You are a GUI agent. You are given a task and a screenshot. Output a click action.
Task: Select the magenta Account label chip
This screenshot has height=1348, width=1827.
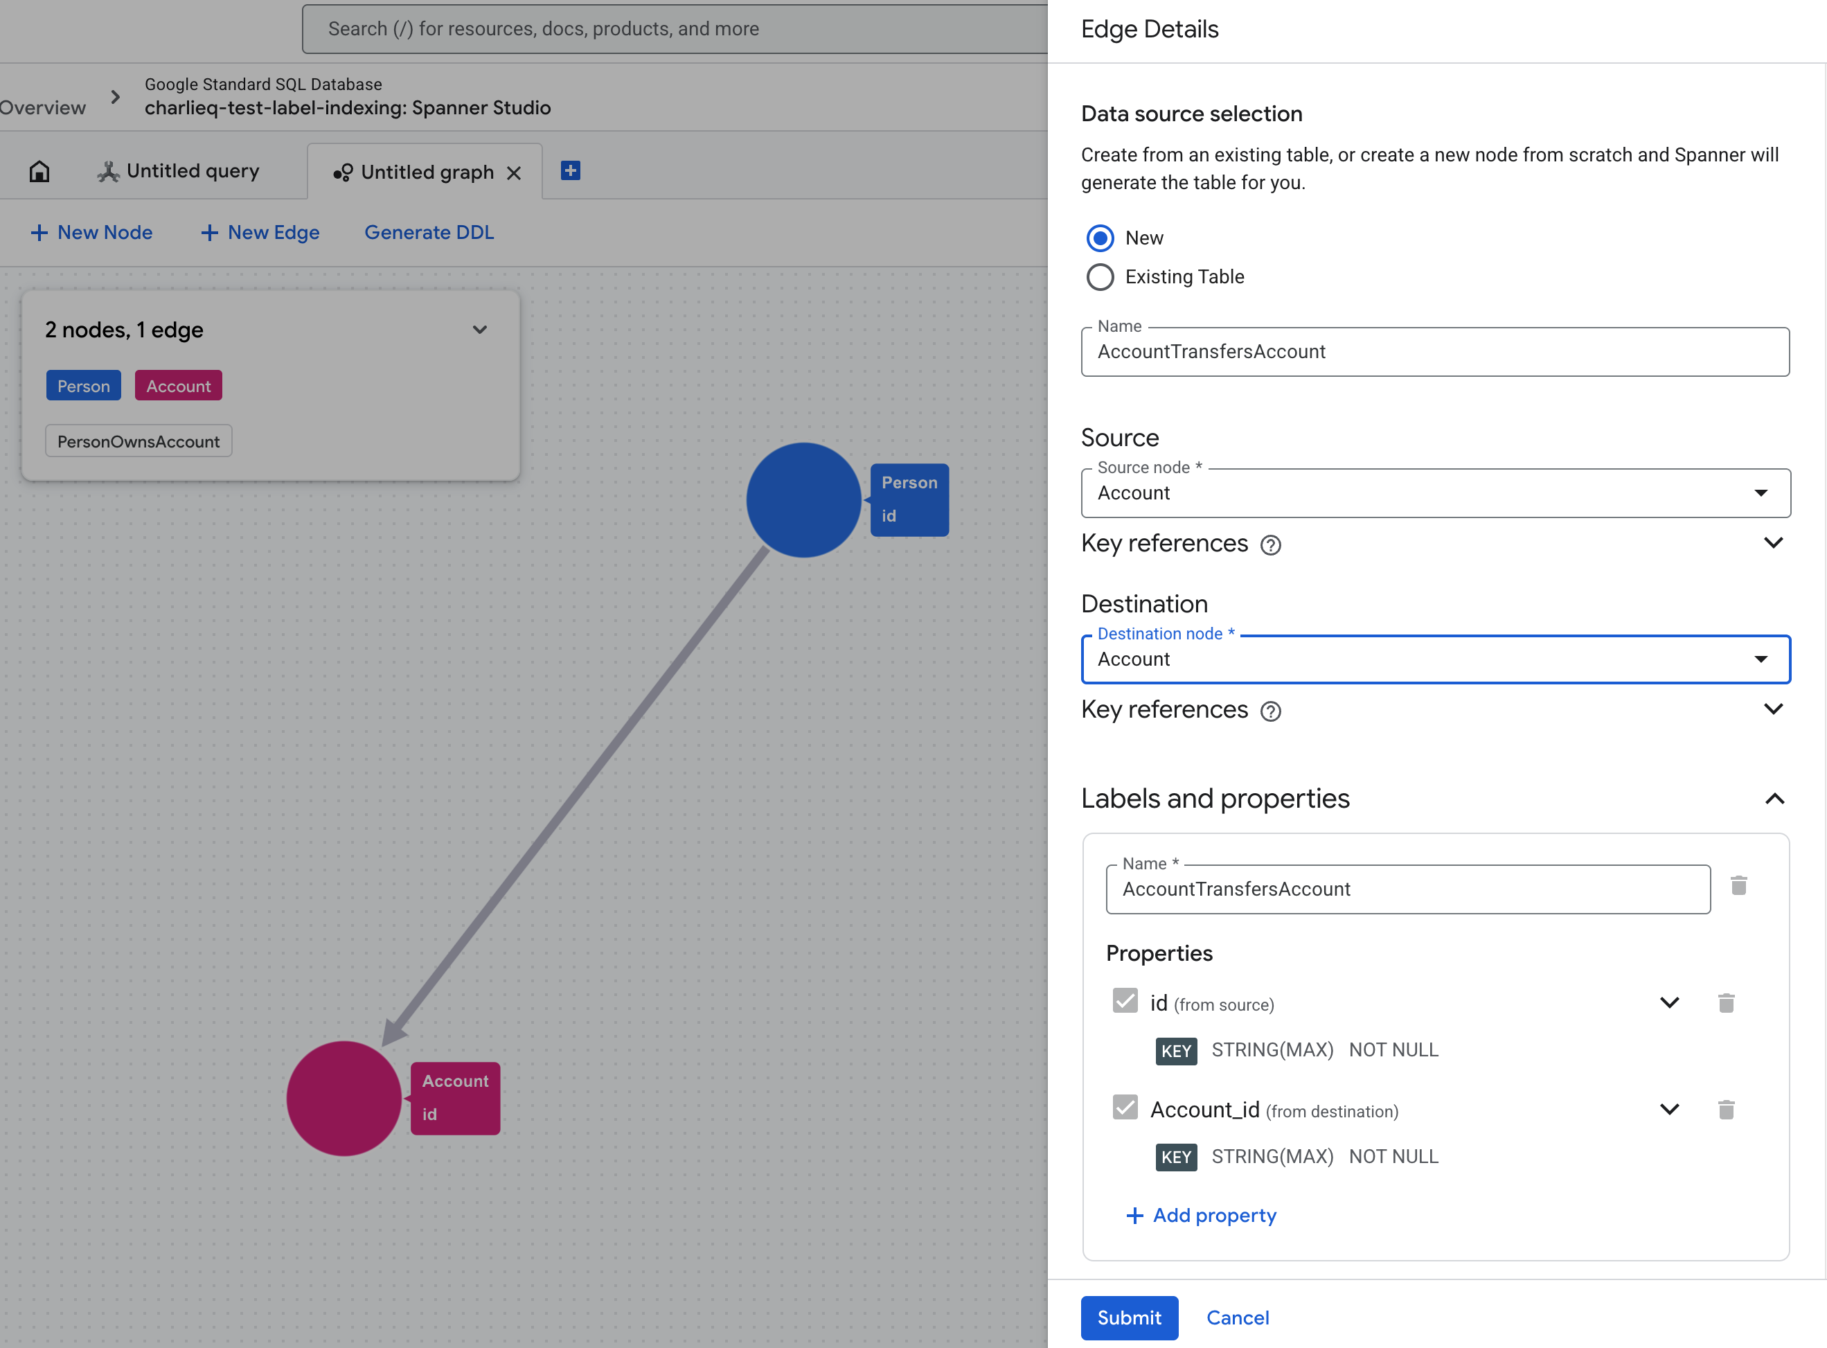[178, 385]
